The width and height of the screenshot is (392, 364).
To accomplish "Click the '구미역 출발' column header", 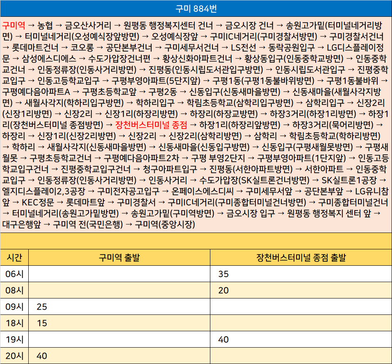I will pyautogui.click(x=119, y=258).
